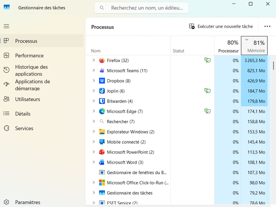
Task: Open the three-dots more options menu
Action: point(267,26)
